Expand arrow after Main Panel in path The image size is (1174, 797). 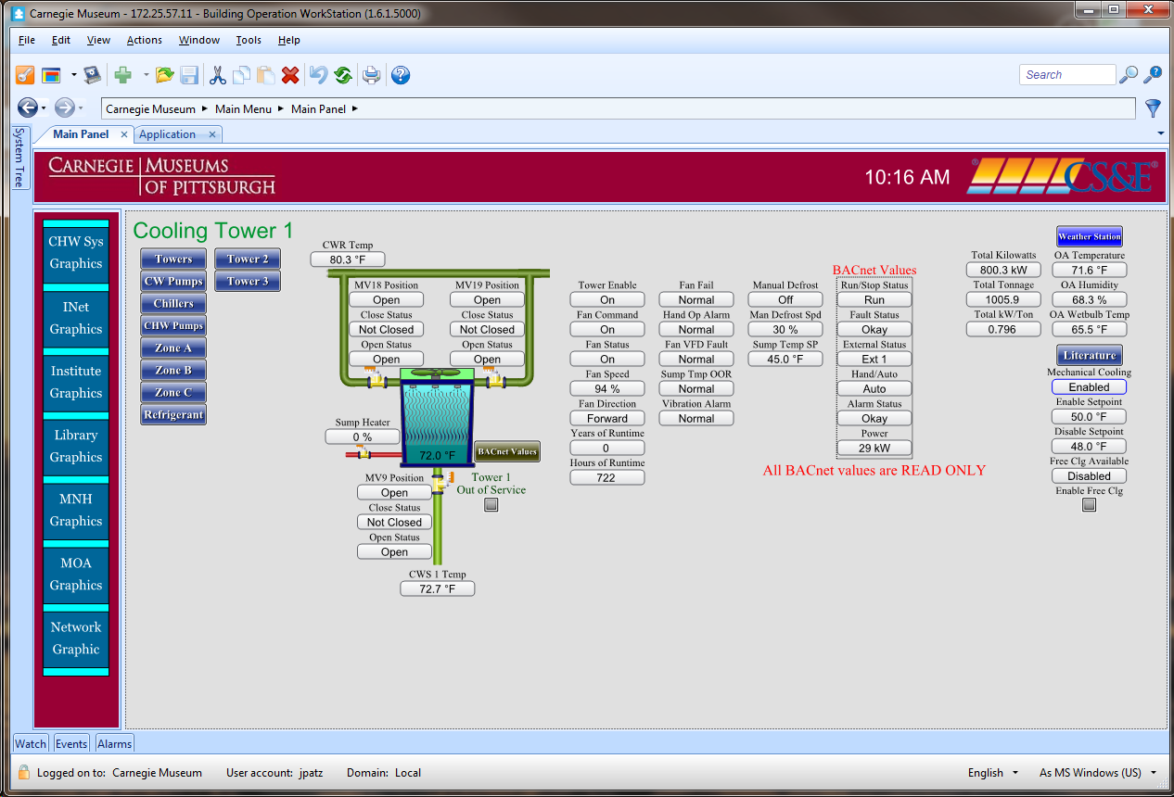355,108
